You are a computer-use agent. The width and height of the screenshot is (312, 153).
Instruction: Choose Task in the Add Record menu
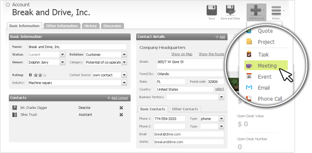(263, 55)
